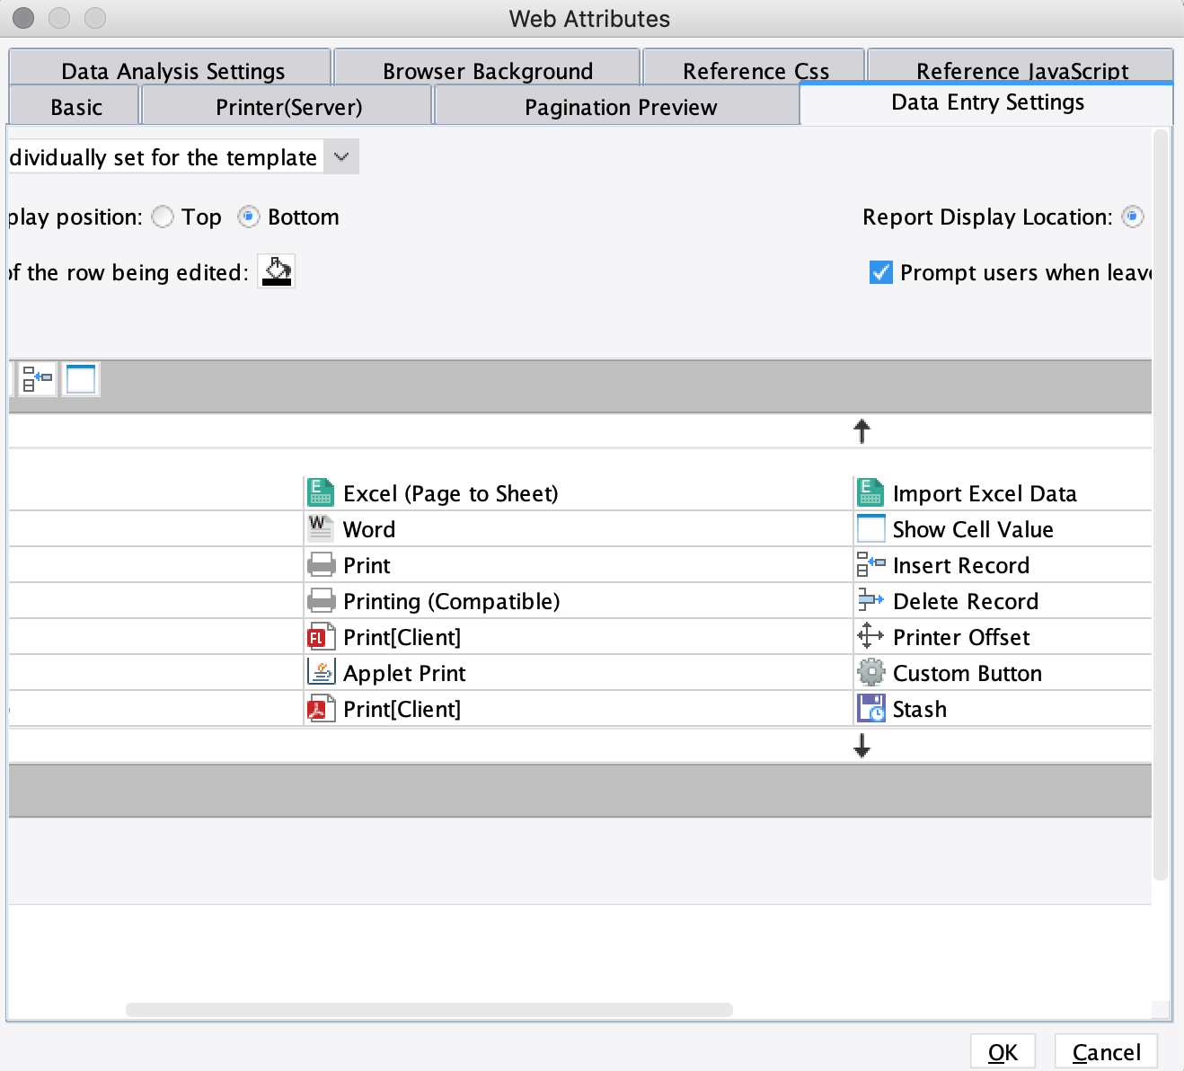This screenshot has width=1184, height=1071.
Task: Click the upward move arrow
Action: tap(861, 430)
